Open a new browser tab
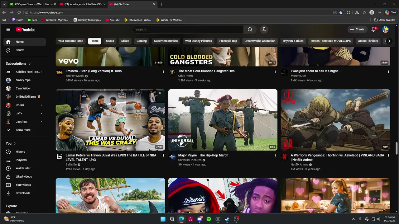 tap(161, 4)
